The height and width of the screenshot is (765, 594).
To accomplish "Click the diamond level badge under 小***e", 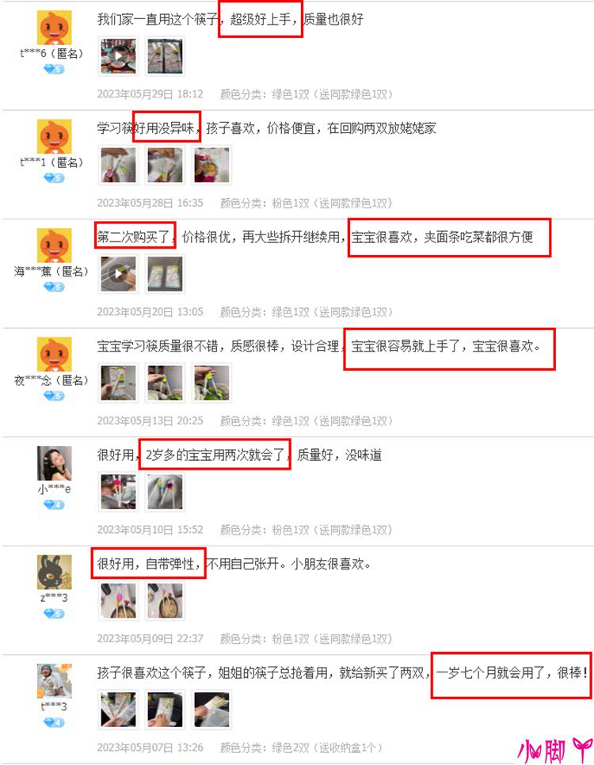I will click(54, 504).
